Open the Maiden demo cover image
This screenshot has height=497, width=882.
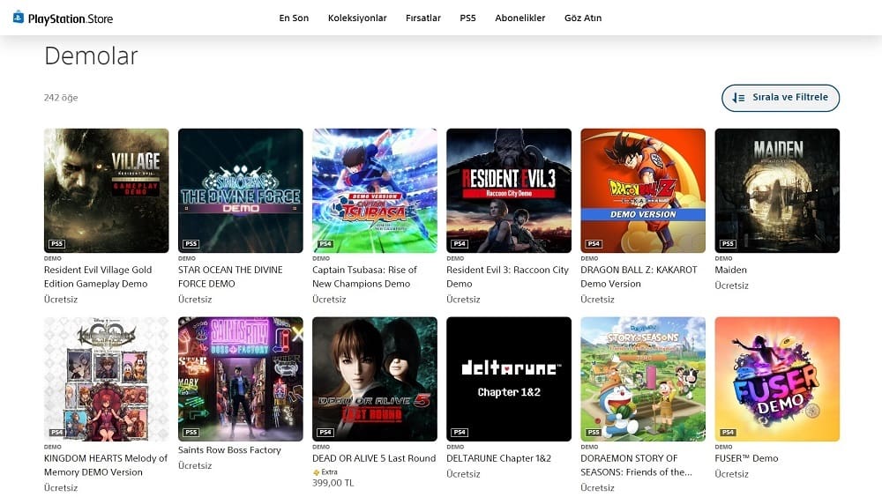pos(777,190)
